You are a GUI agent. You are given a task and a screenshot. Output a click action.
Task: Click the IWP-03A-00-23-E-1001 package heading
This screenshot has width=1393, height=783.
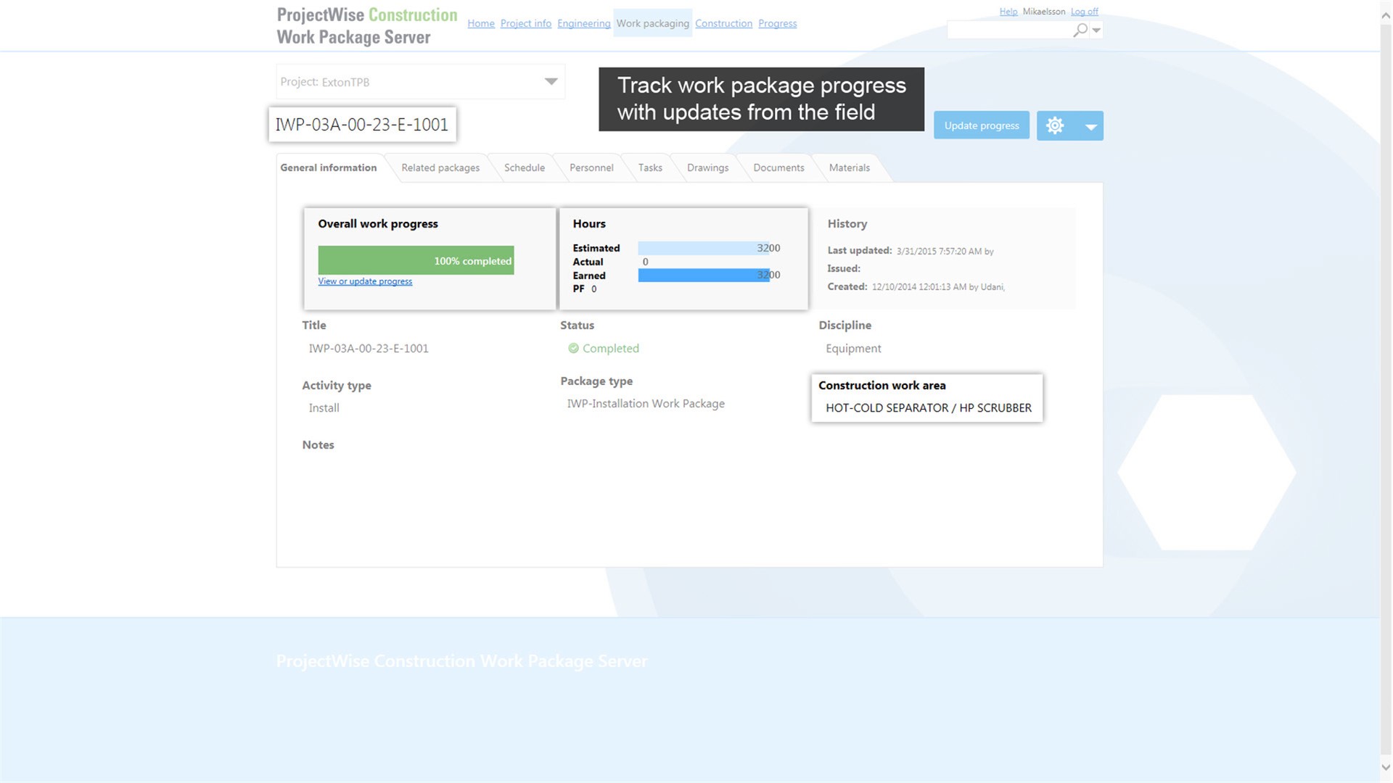[362, 125]
